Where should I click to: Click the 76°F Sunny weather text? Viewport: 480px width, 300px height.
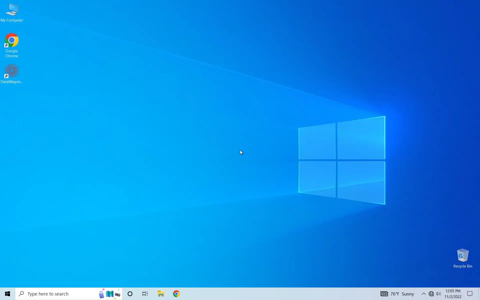pyautogui.click(x=402, y=294)
